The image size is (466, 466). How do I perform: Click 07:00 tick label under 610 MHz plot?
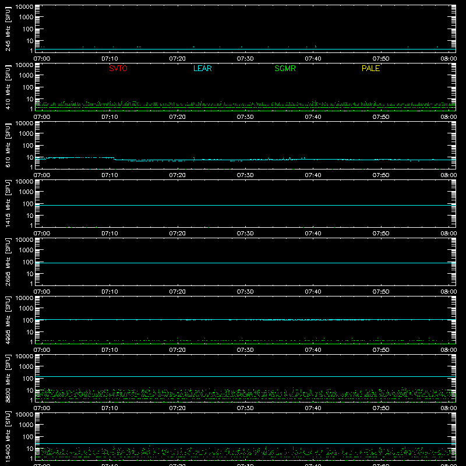tap(42, 175)
